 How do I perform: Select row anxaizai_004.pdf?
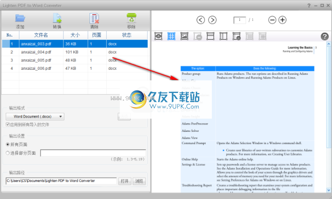click(x=75, y=52)
